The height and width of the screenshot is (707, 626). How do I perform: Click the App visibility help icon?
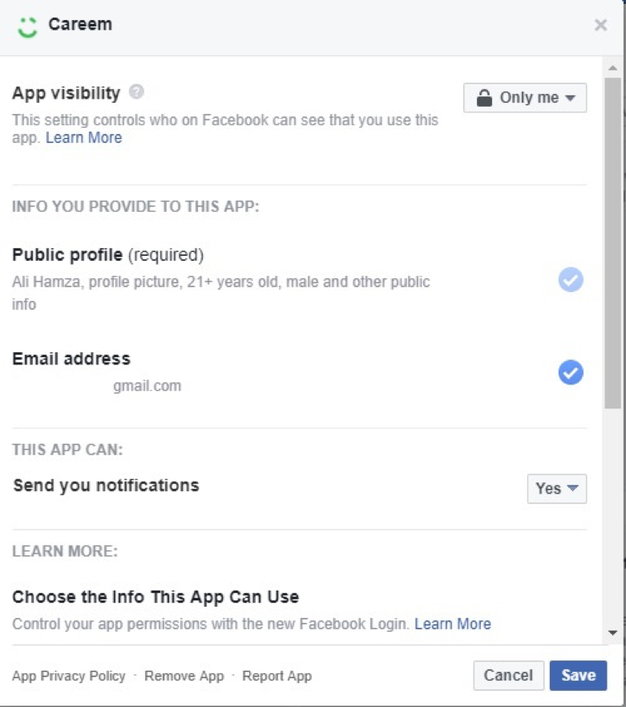coord(136,92)
